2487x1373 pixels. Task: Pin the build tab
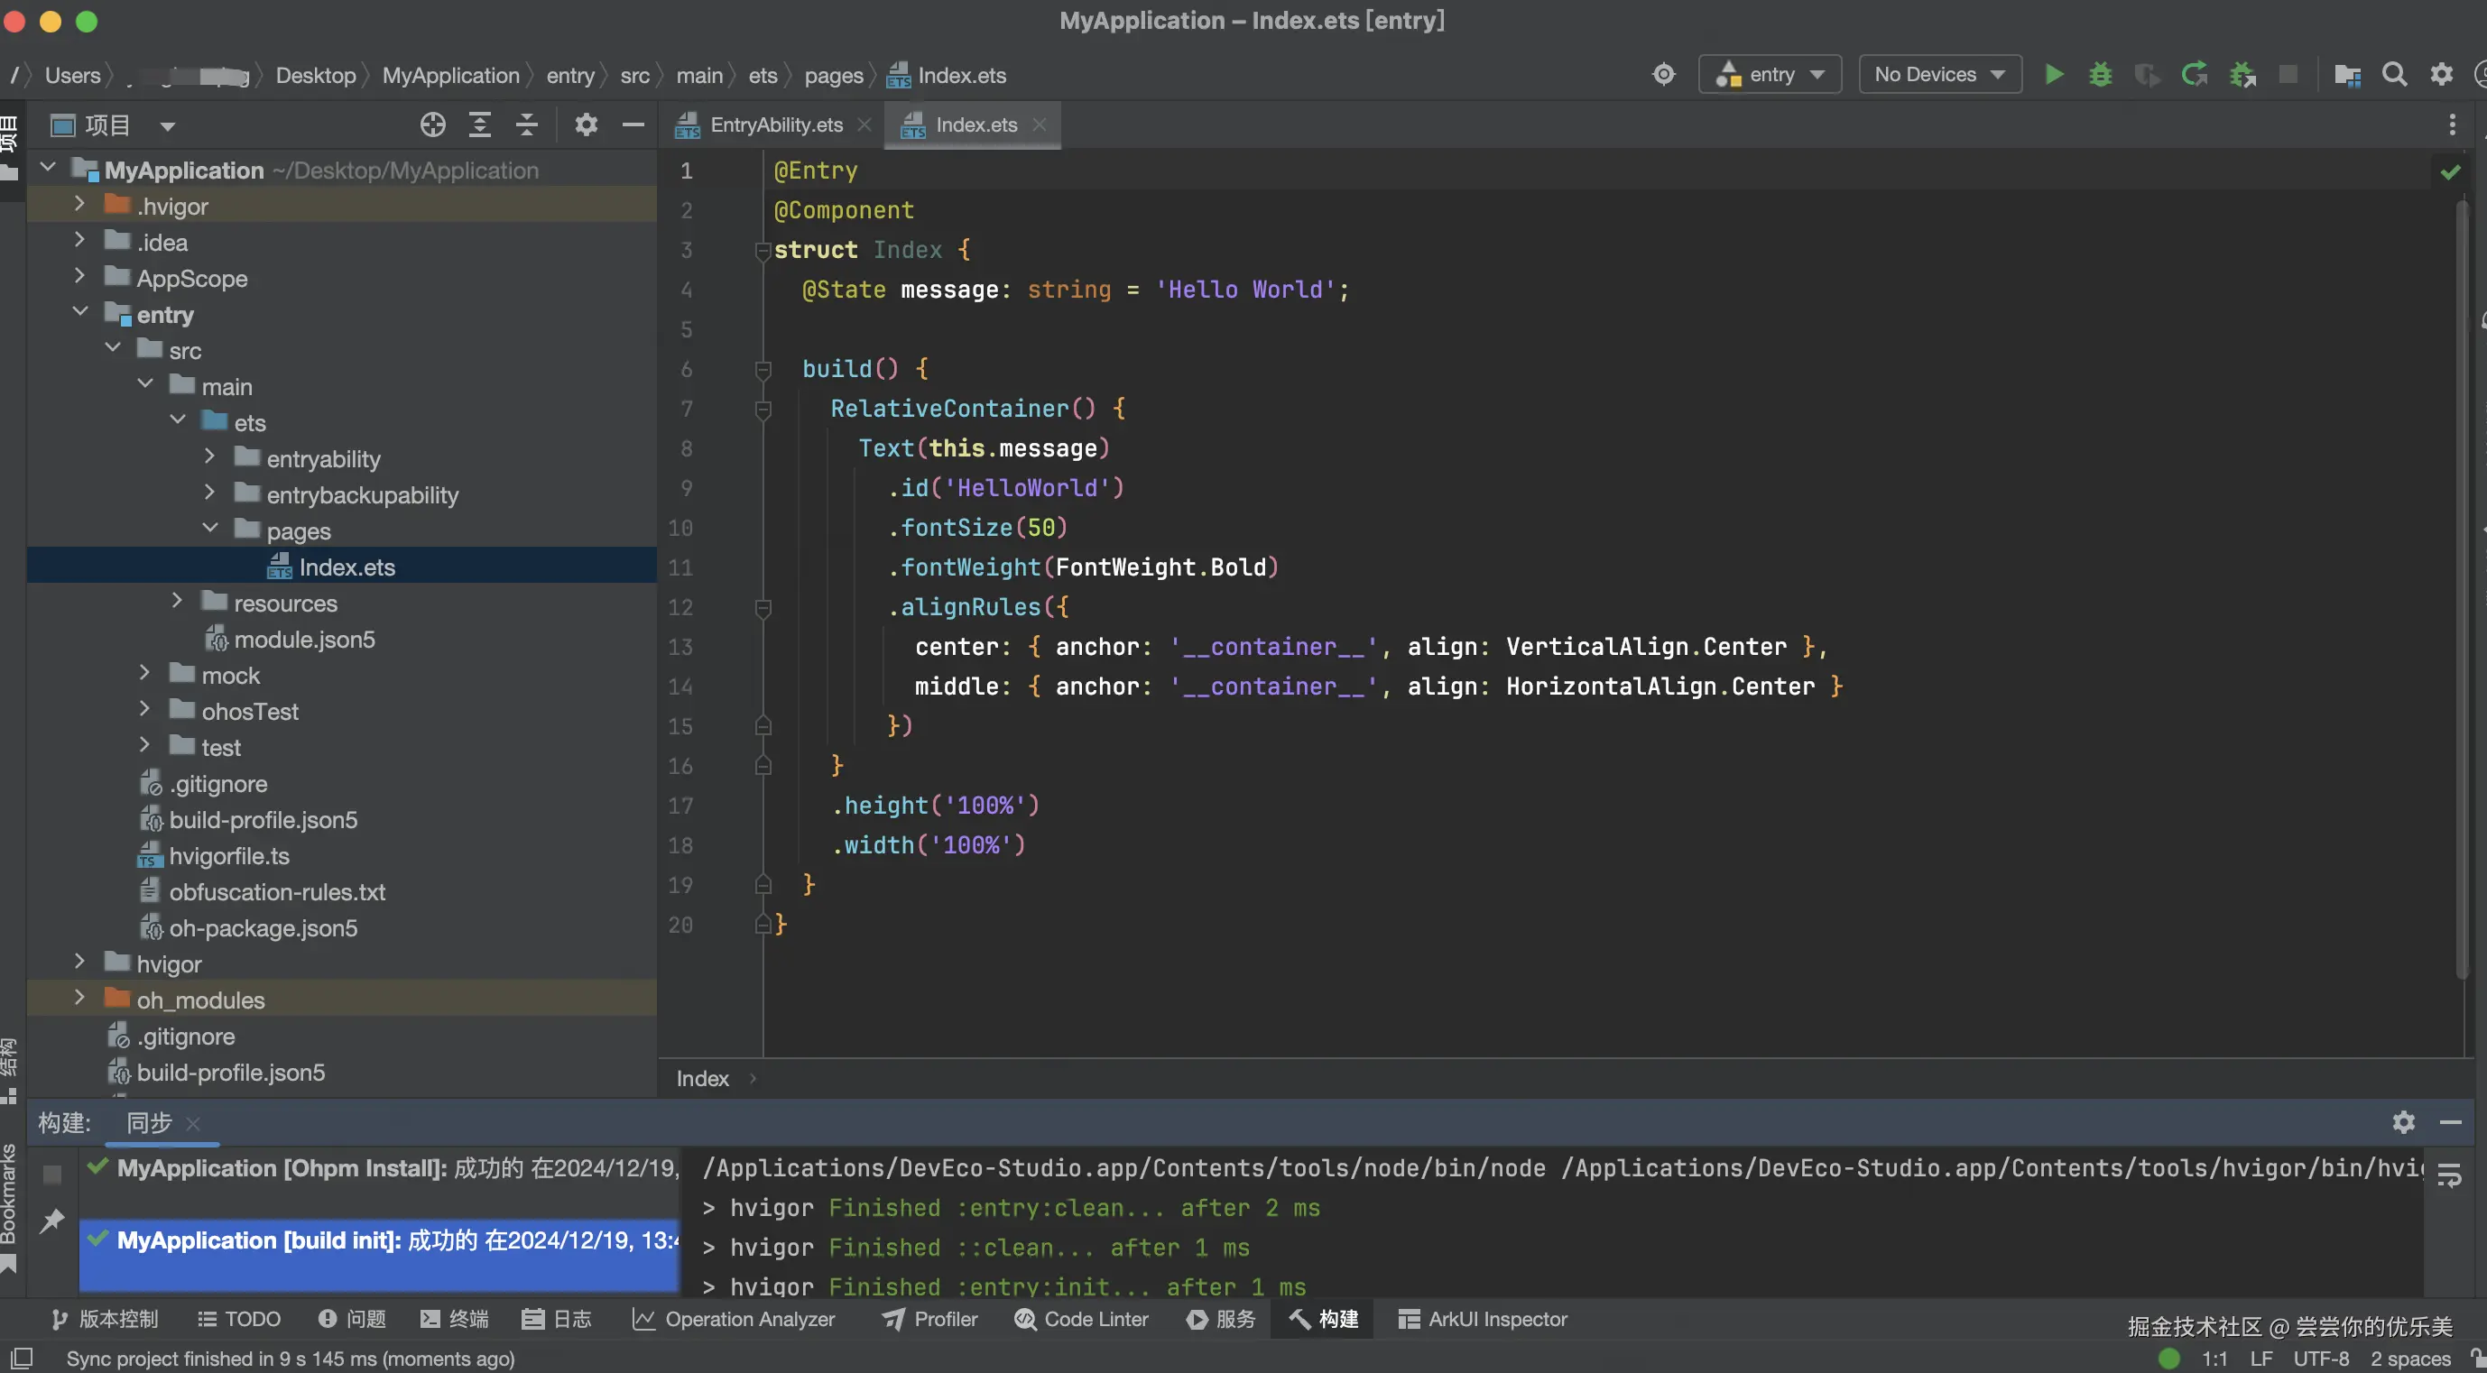(x=52, y=1221)
